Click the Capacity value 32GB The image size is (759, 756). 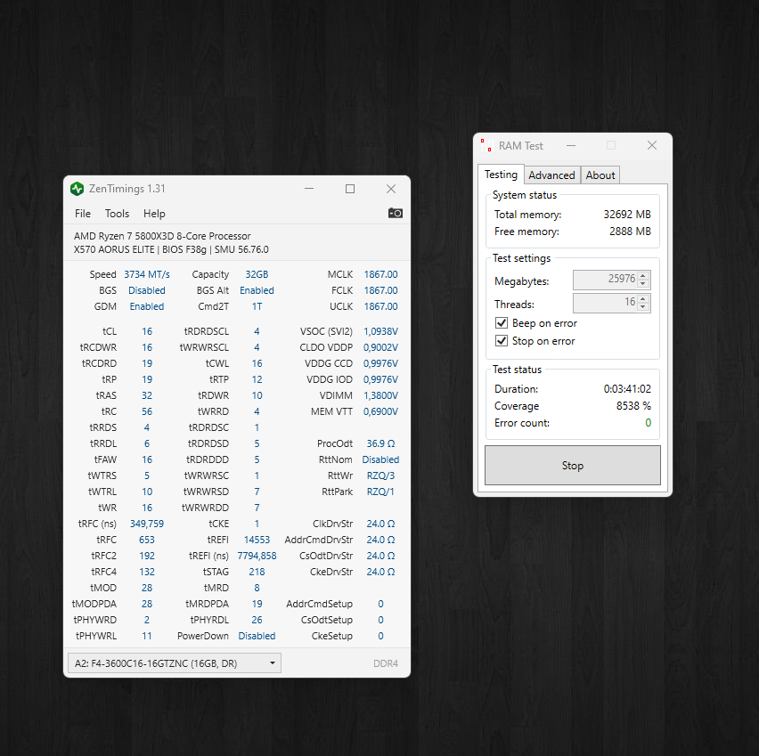[257, 274]
